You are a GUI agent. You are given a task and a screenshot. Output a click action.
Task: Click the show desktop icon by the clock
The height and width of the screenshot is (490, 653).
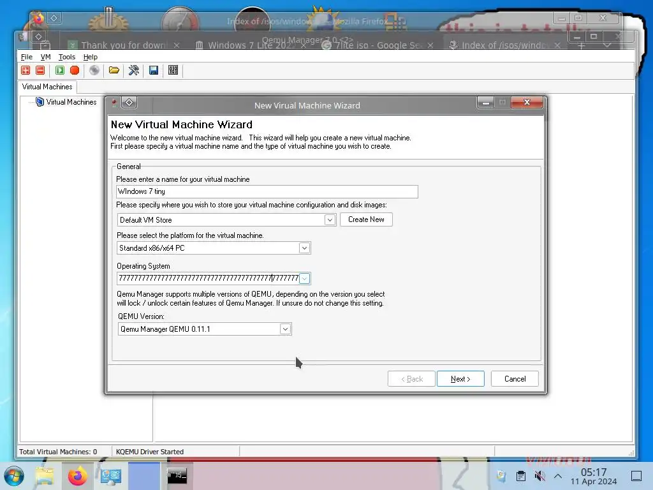636,476
